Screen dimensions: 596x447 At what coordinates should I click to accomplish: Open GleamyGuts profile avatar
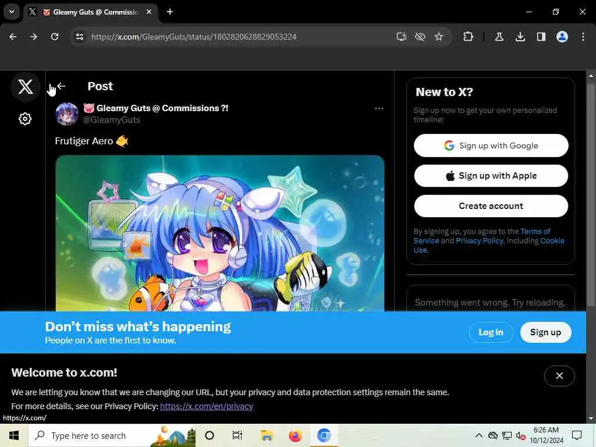[67, 113]
